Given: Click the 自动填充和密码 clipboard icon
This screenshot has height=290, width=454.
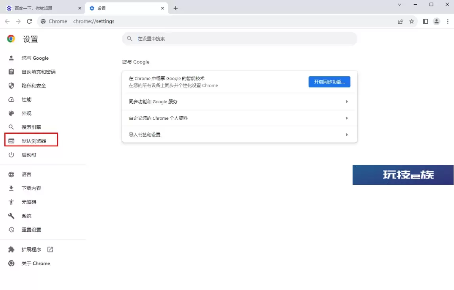Looking at the screenshot, I should click(x=11, y=72).
